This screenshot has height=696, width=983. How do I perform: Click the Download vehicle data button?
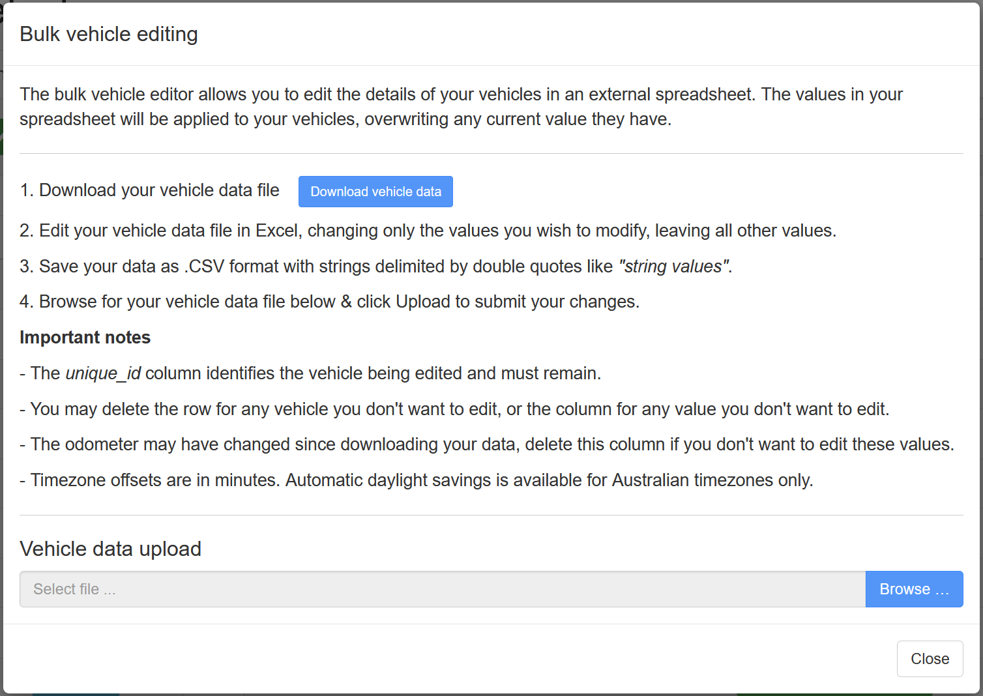click(x=375, y=192)
